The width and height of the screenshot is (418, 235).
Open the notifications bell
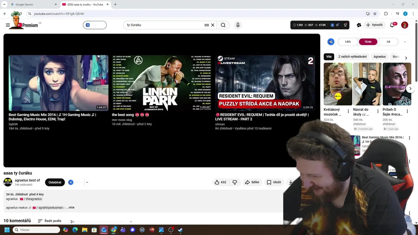pos(393,25)
